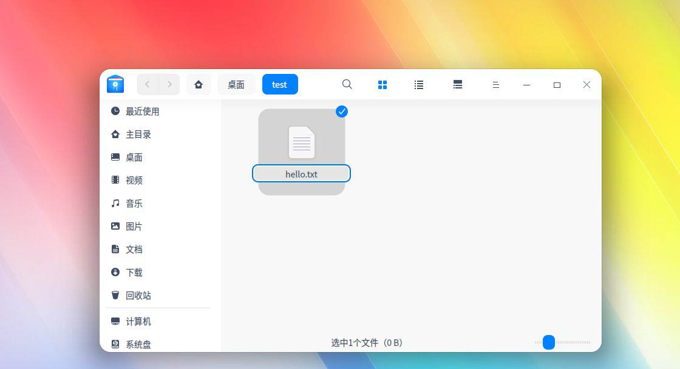
Task: Select the hello.txt file thumbnail
Action: [301, 142]
